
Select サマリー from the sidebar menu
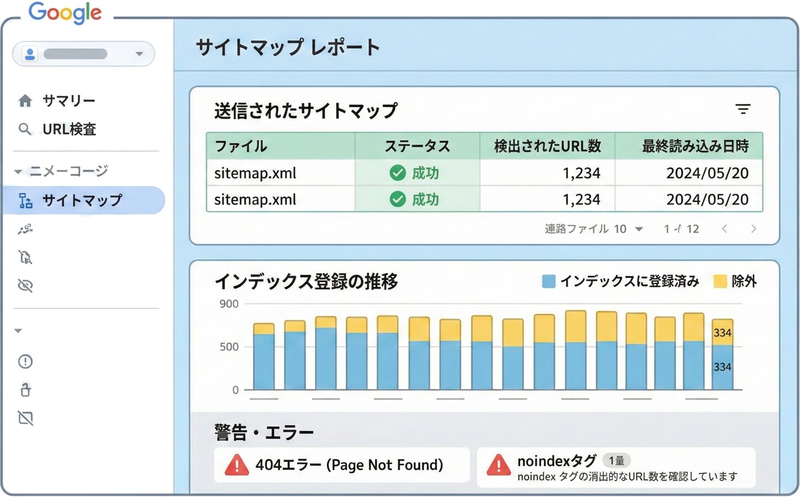click(69, 100)
